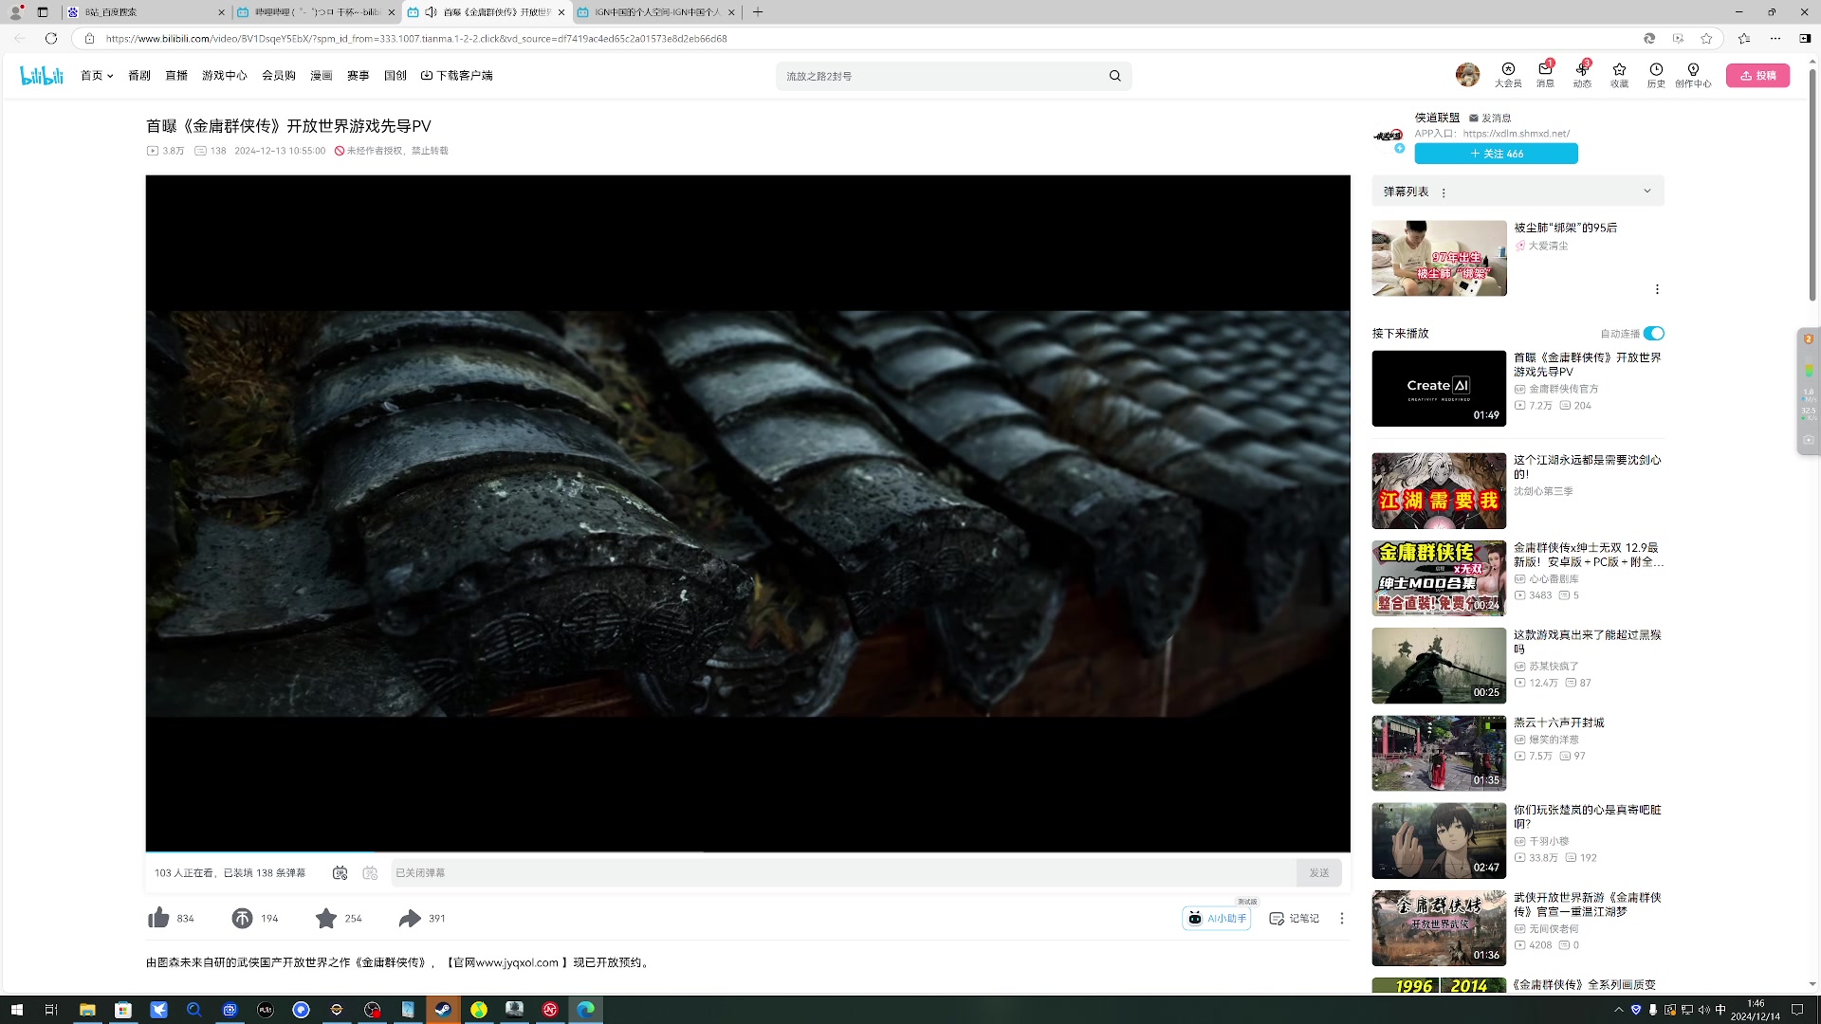Open 江湖需要我 video thumbnail

coord(1439,490)
